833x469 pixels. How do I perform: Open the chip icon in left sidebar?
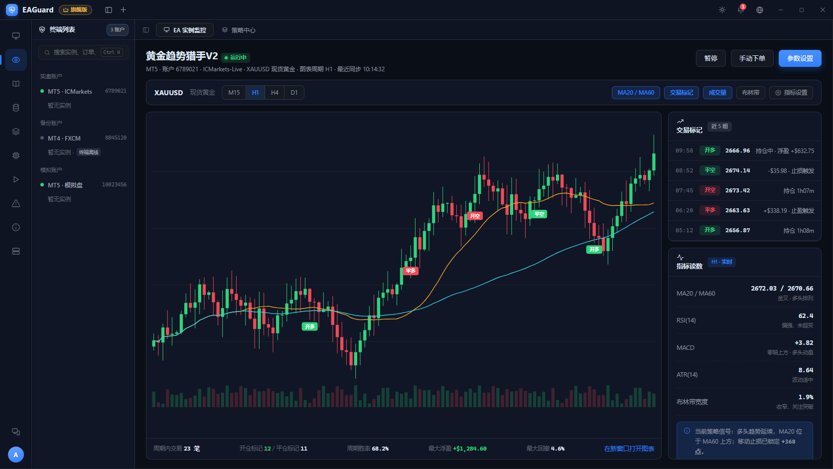[x=16, y=156]
